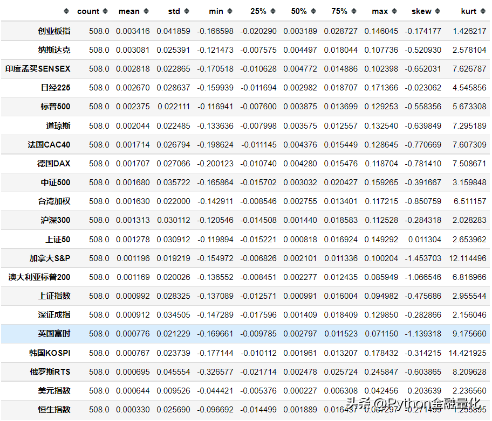The image size is (492, 421).
Task: Select the 加拿大S&P row label
Action: (x=50, y=258)
